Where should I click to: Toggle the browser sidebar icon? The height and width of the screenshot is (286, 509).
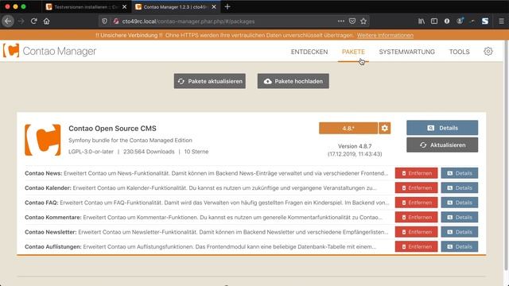(434, 21)
